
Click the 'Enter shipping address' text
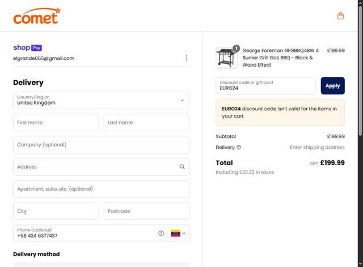(317, 147)
